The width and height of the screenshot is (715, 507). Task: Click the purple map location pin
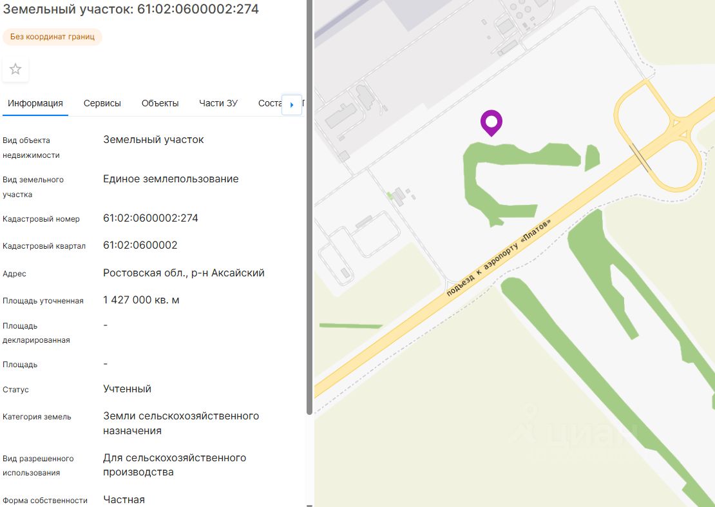(x=491, y=123)
